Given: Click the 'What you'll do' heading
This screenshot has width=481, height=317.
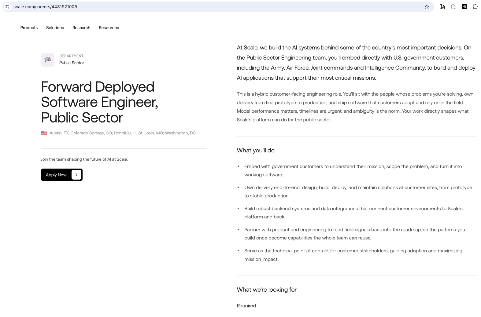Looking at the screenshot, I should [256, 151].
